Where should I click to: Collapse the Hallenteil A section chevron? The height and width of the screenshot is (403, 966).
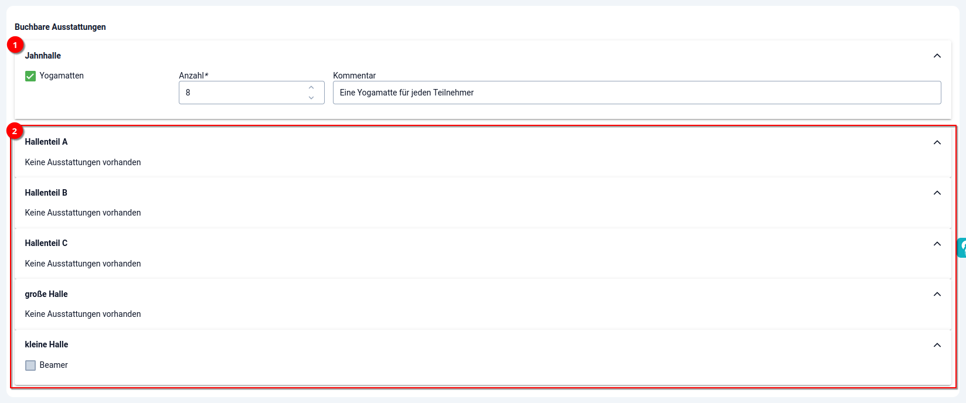(x=937, y=142)
